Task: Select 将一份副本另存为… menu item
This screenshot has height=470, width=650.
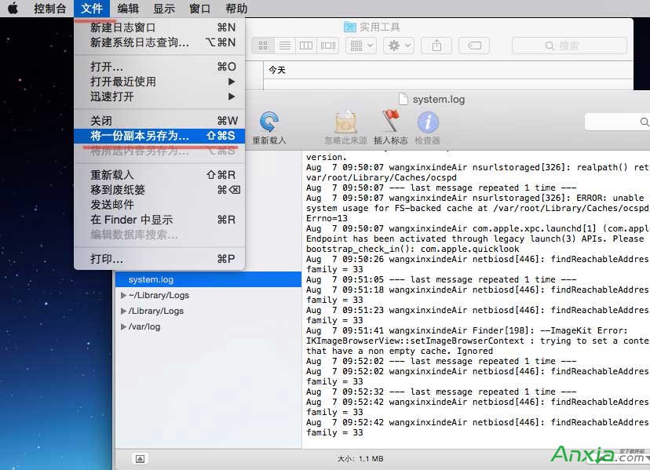Action: (159, 136)
